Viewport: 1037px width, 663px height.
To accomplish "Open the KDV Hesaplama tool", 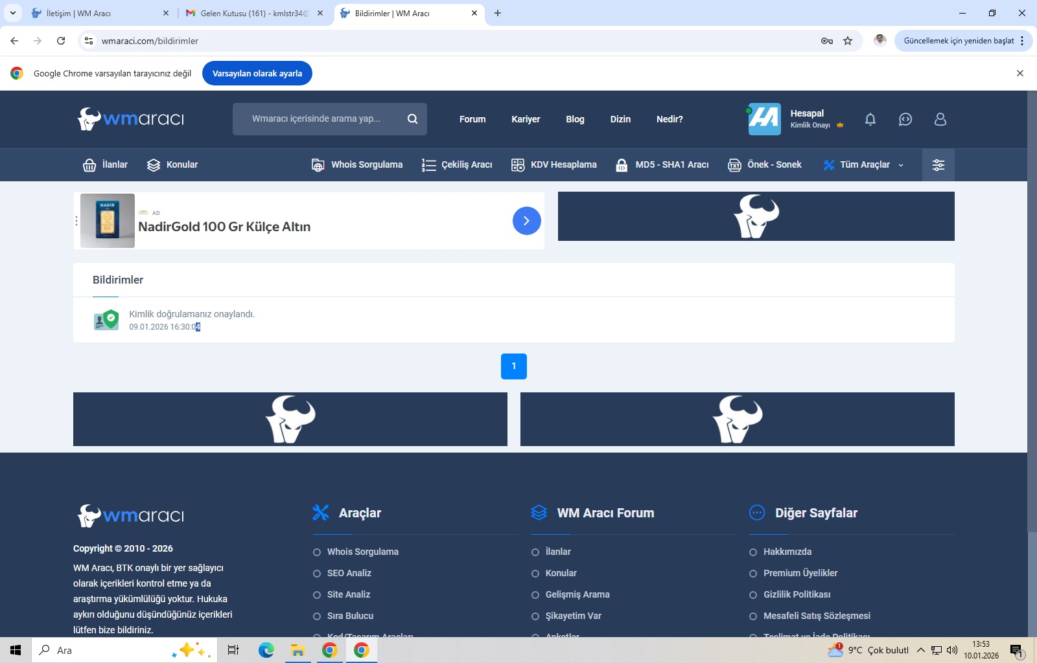I will (x=553, y=165).
